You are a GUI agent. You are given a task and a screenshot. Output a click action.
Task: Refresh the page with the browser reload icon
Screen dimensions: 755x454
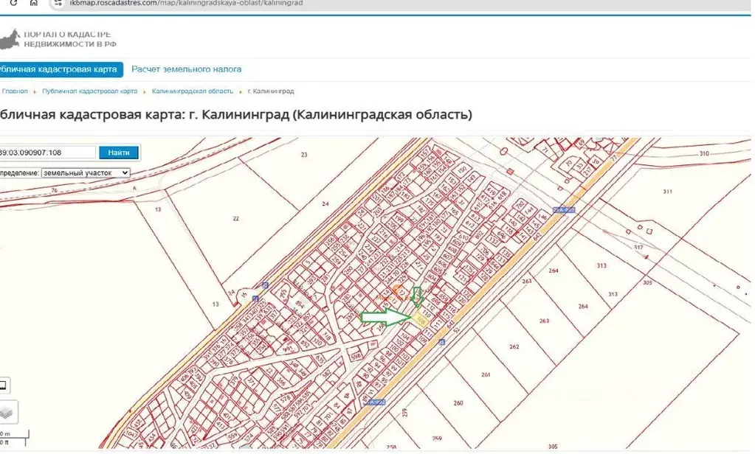pos(13,3)
